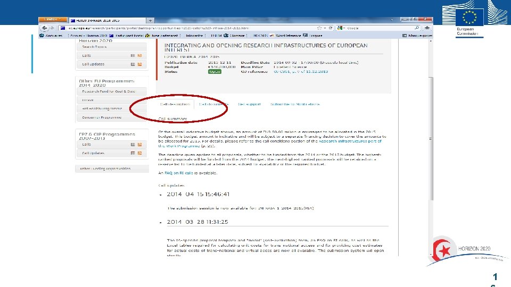Open the OJ reference link
The width and height of the screenshot is (511, 287).
click(x=301, y=72)
